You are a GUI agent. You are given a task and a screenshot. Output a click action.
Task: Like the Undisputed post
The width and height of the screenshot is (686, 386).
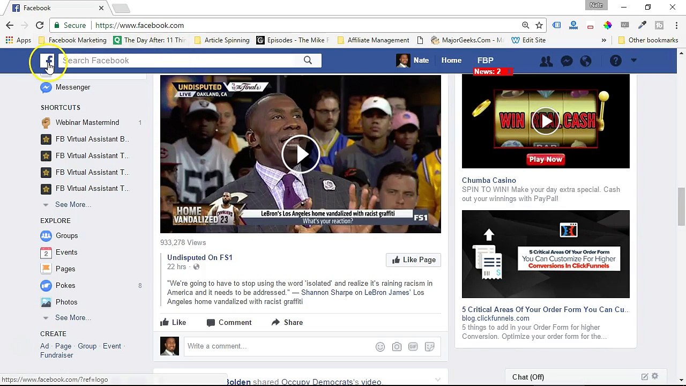[x=173, y=323]
